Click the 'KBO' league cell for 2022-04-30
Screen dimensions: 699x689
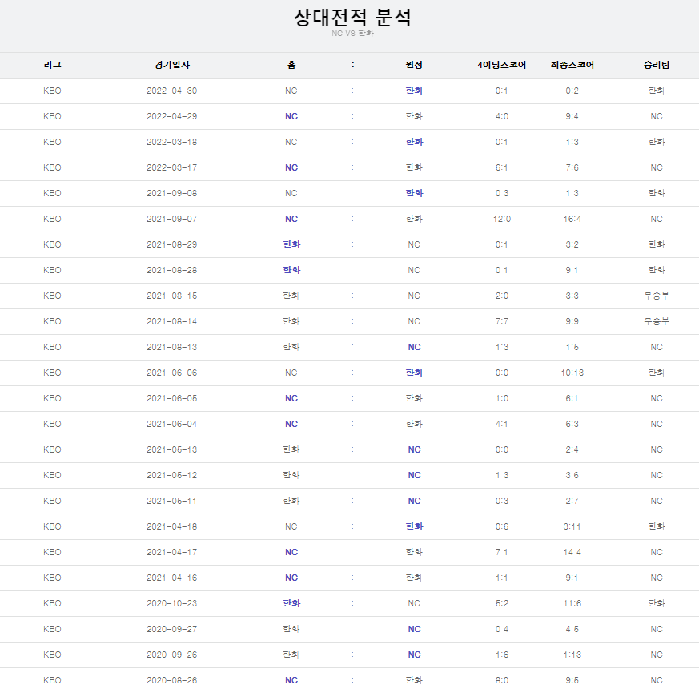click(52, 91)
